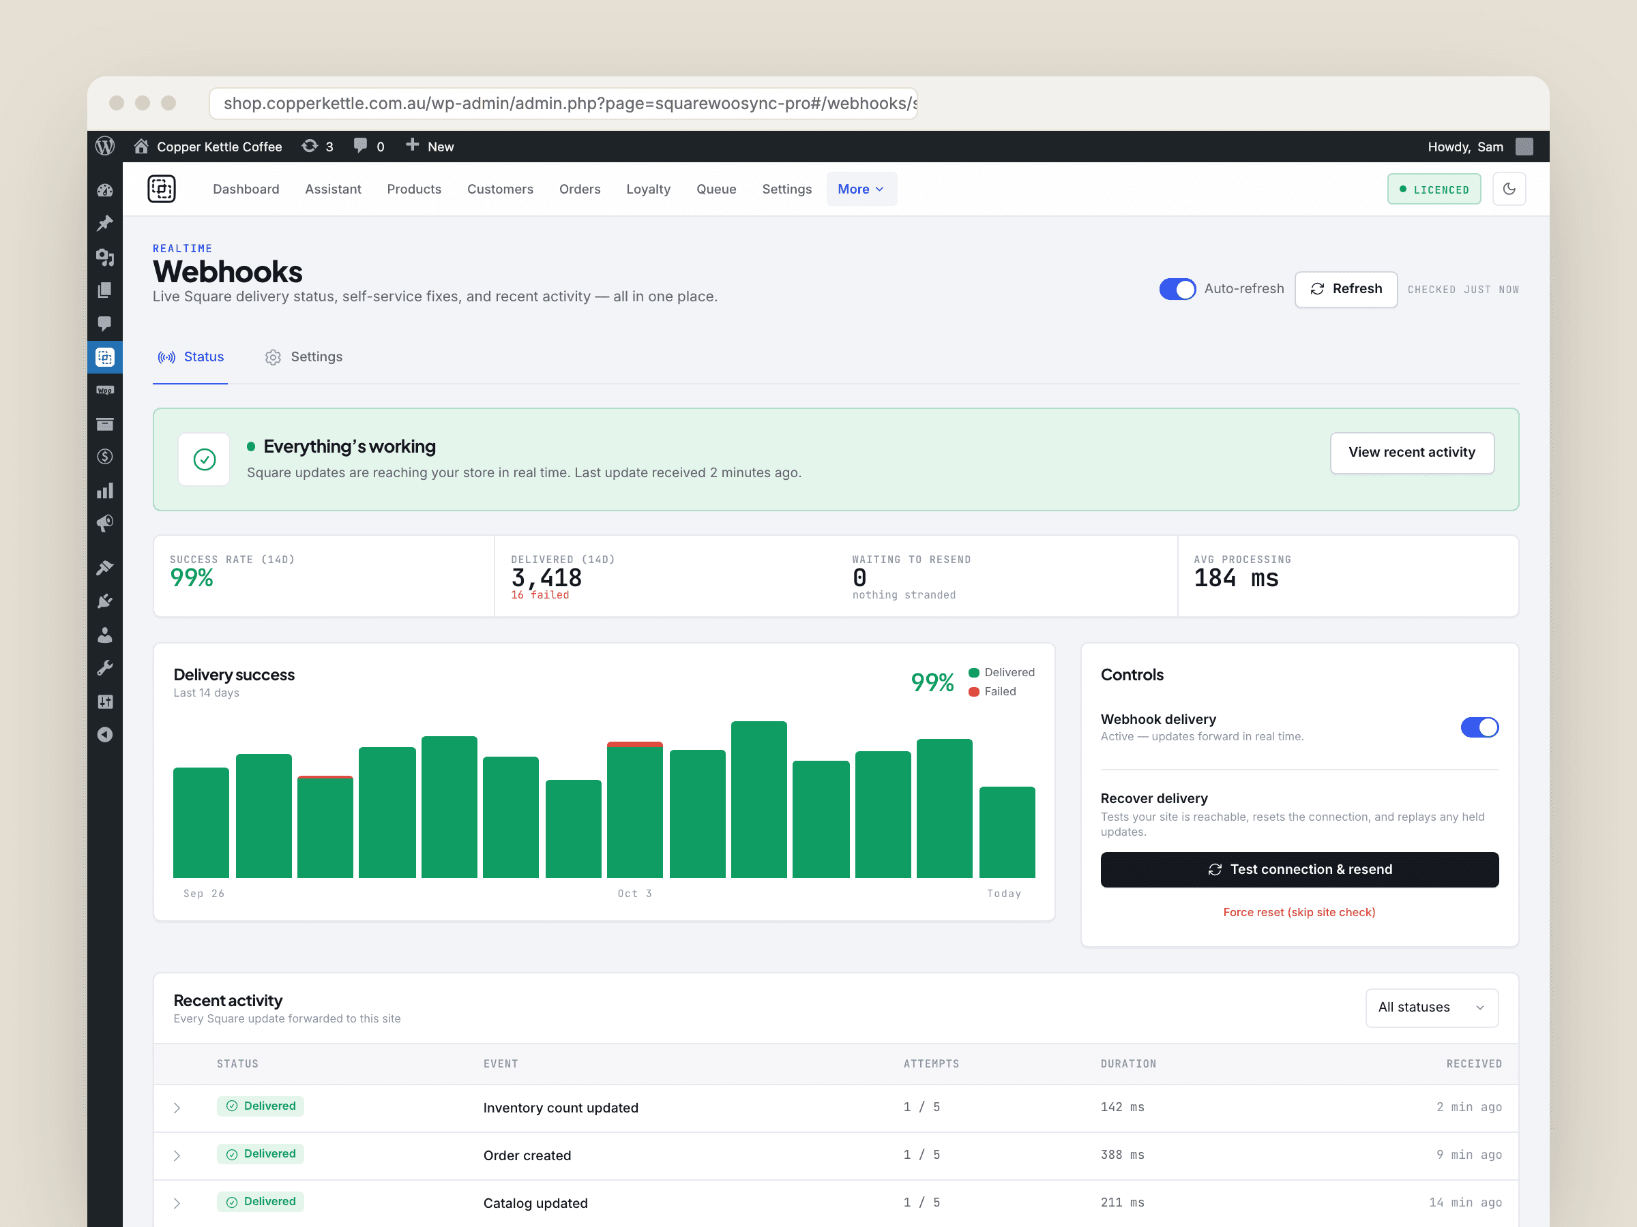Viewport: 1637px width, 1227px height.
Task: Switch to the Status tab
Action: pyautogui.click(x=190, y=357)
